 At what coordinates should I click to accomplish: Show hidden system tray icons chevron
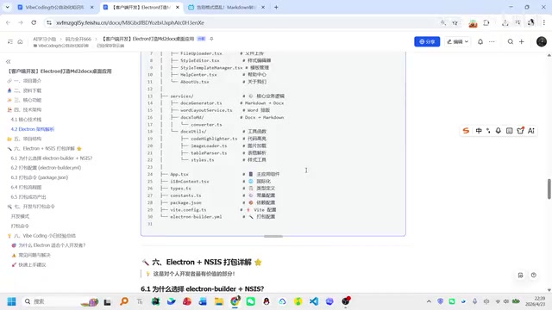coord(429,301)
